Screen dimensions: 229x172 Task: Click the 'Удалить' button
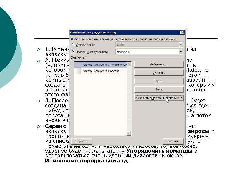point(159,73)
